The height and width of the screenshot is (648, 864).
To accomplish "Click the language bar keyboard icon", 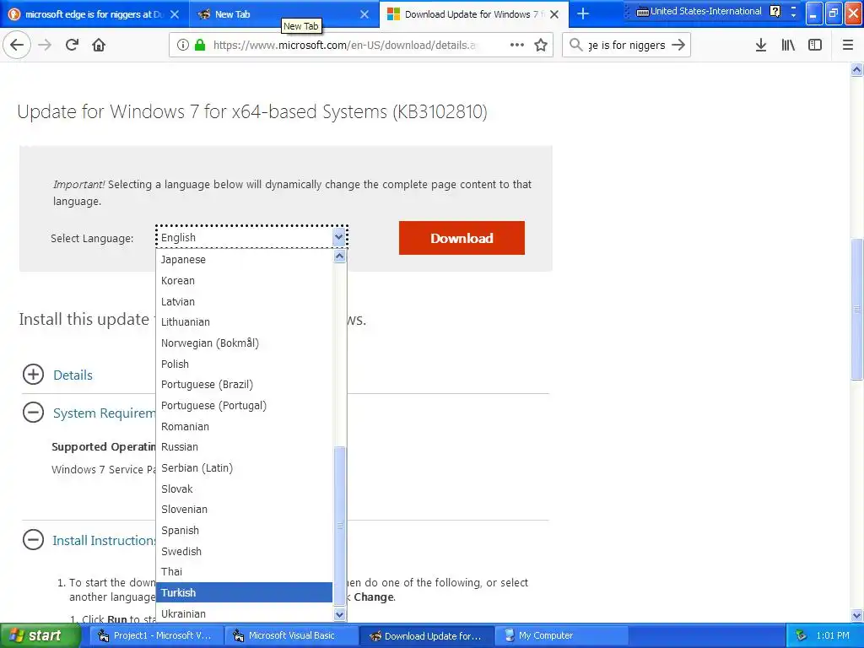I will click(x=642, y=11).
